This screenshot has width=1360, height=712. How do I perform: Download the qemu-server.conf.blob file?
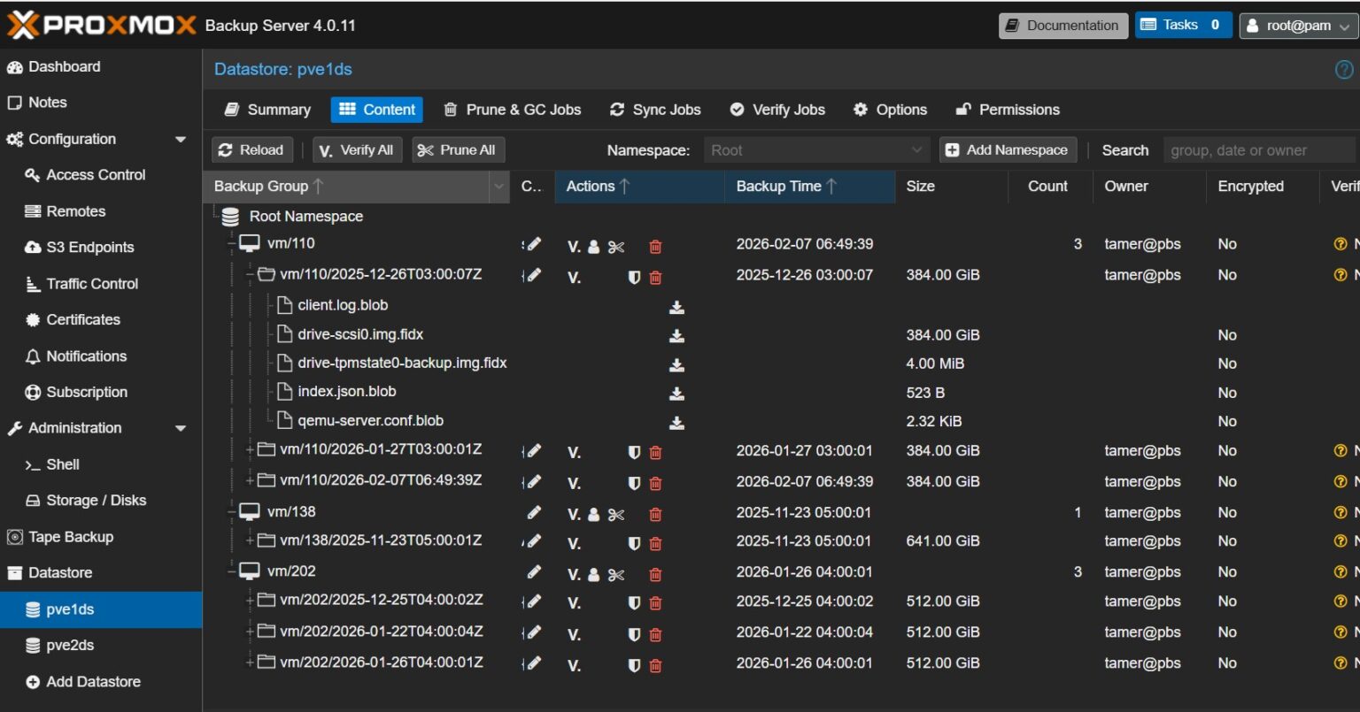[676, 423]
